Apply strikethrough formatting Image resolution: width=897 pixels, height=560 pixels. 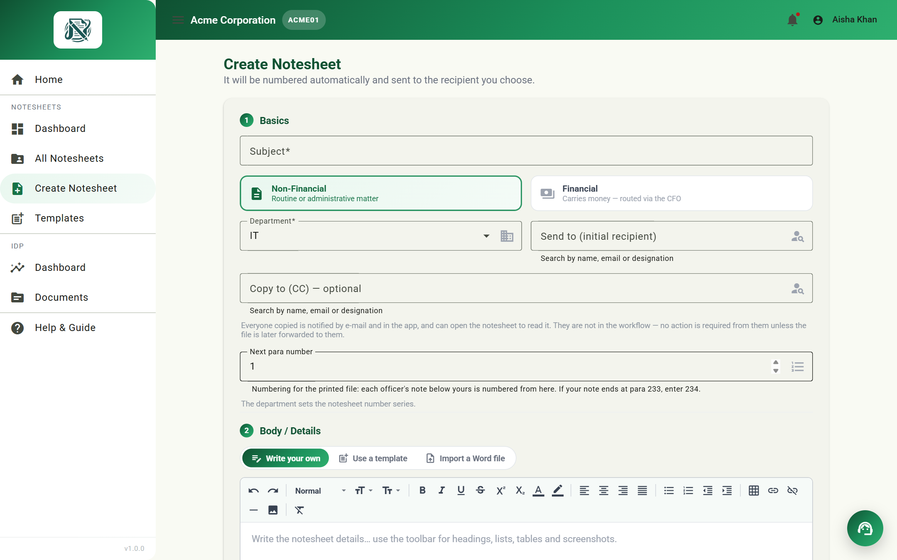[x=480, y=490]
